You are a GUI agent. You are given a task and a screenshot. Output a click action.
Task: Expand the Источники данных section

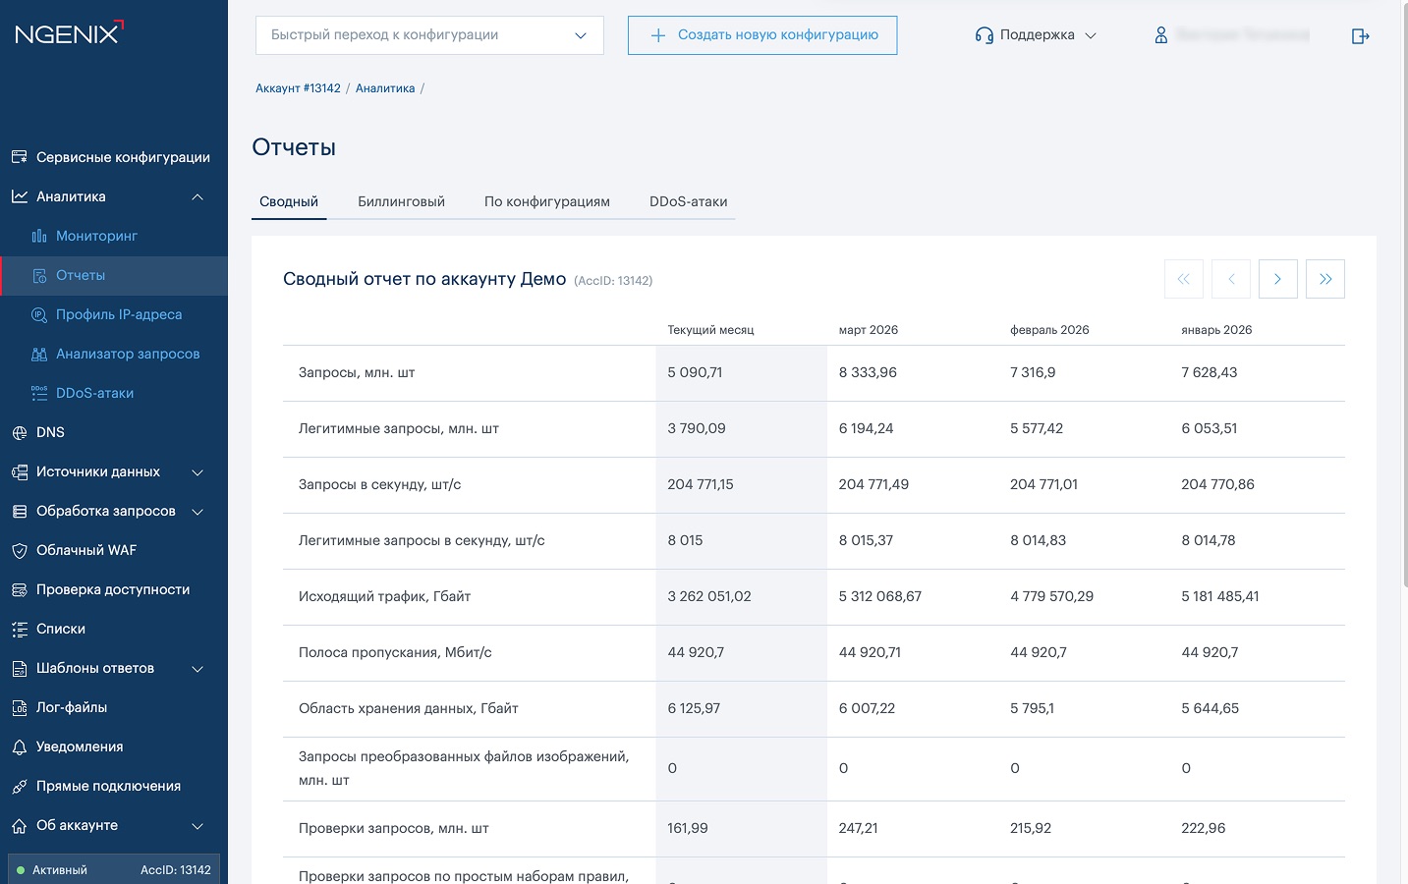[197, 471]
